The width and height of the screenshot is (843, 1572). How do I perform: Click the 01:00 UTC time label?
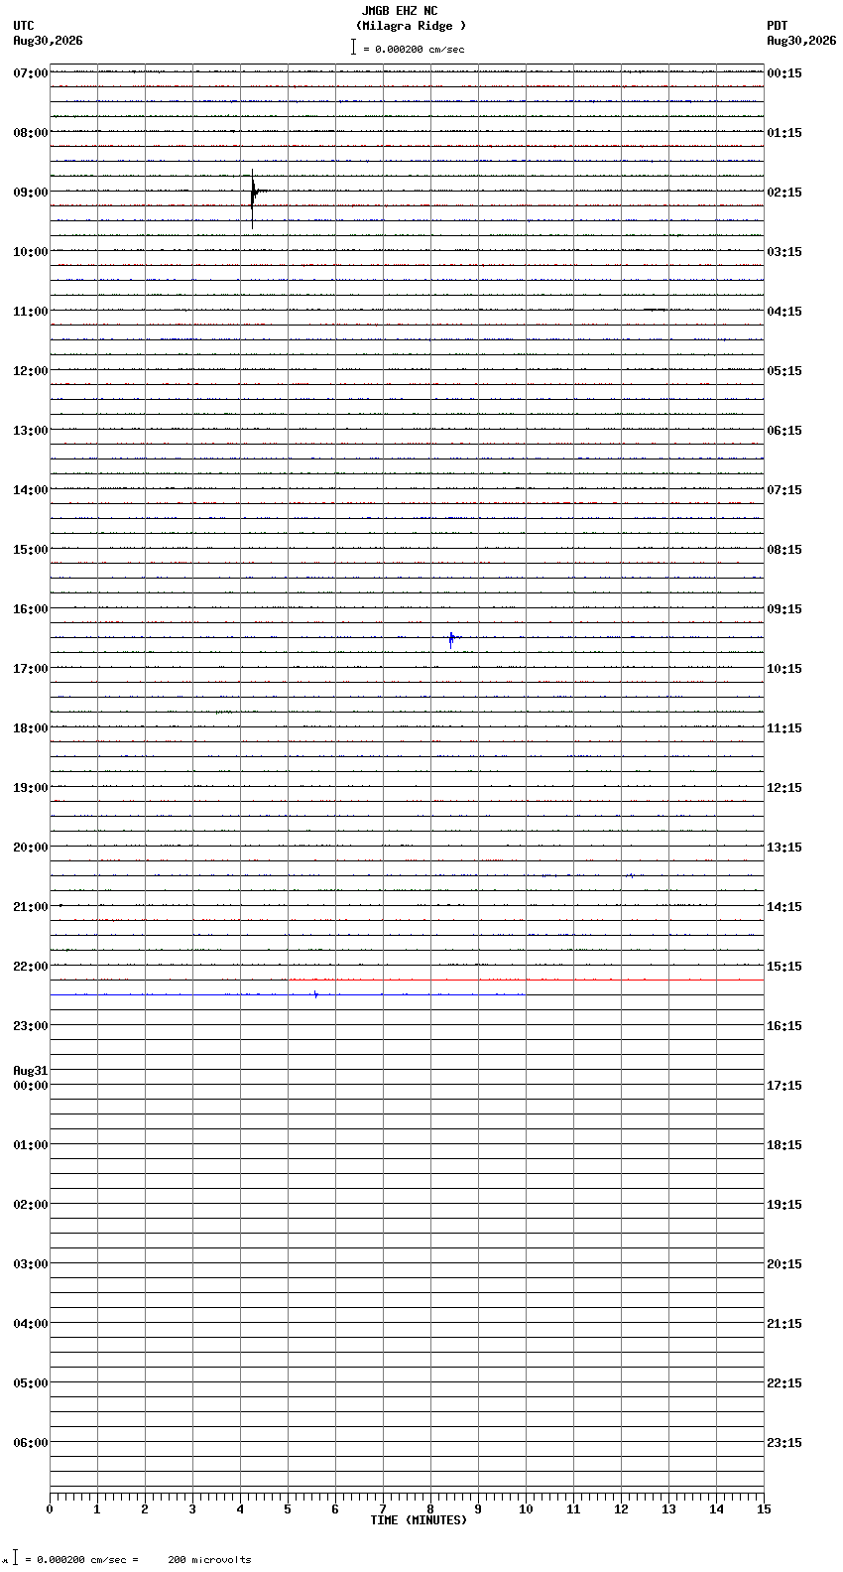pos(31,1145)
